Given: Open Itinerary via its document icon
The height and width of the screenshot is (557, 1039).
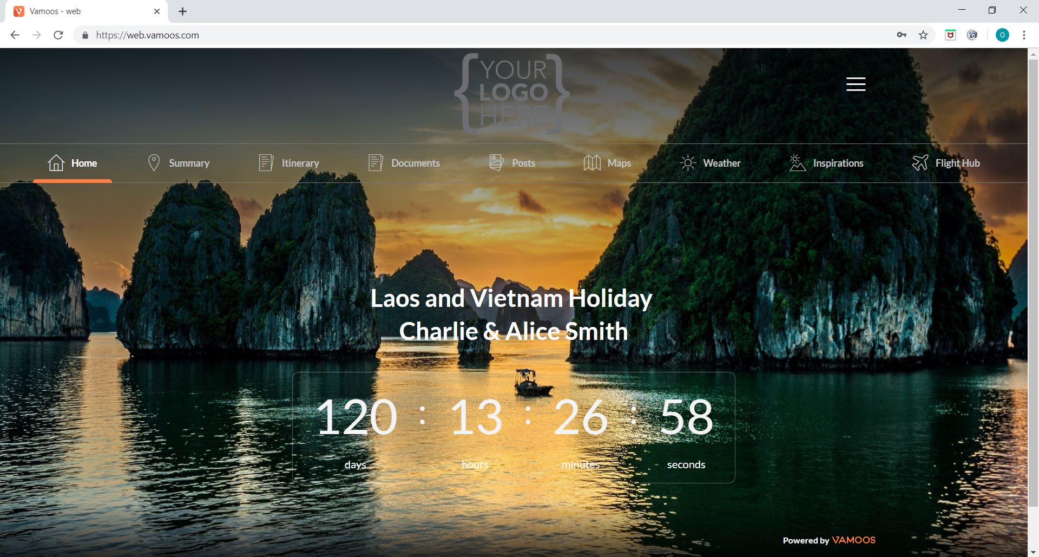Looking at the screenshot, I should click(266, 162).
